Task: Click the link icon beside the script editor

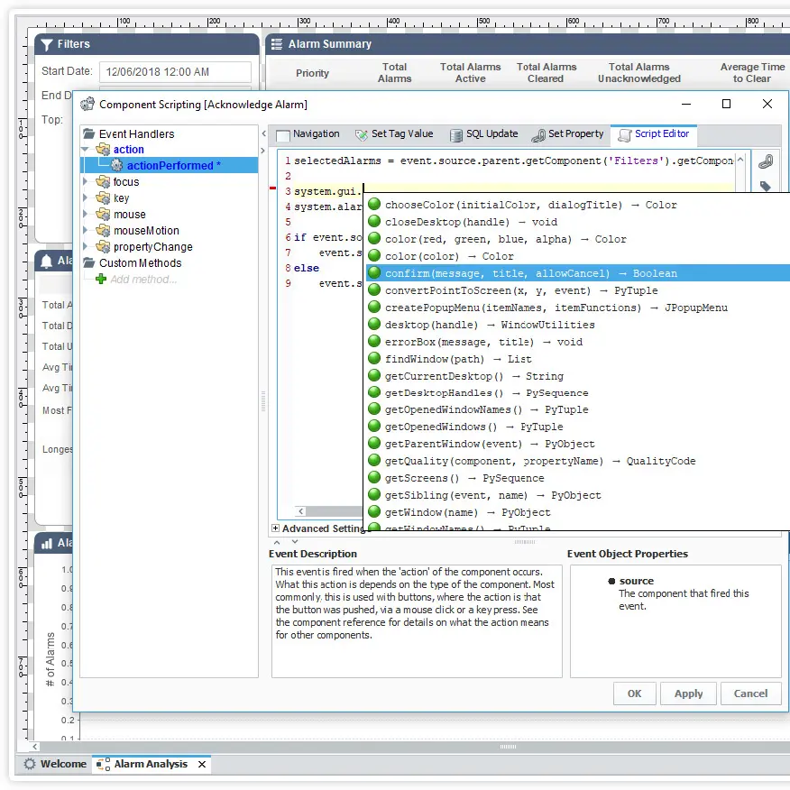Action: (x=765, y=161)
